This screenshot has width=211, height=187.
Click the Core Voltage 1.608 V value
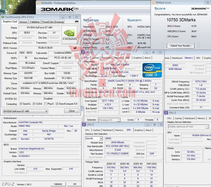click(134, 76)
